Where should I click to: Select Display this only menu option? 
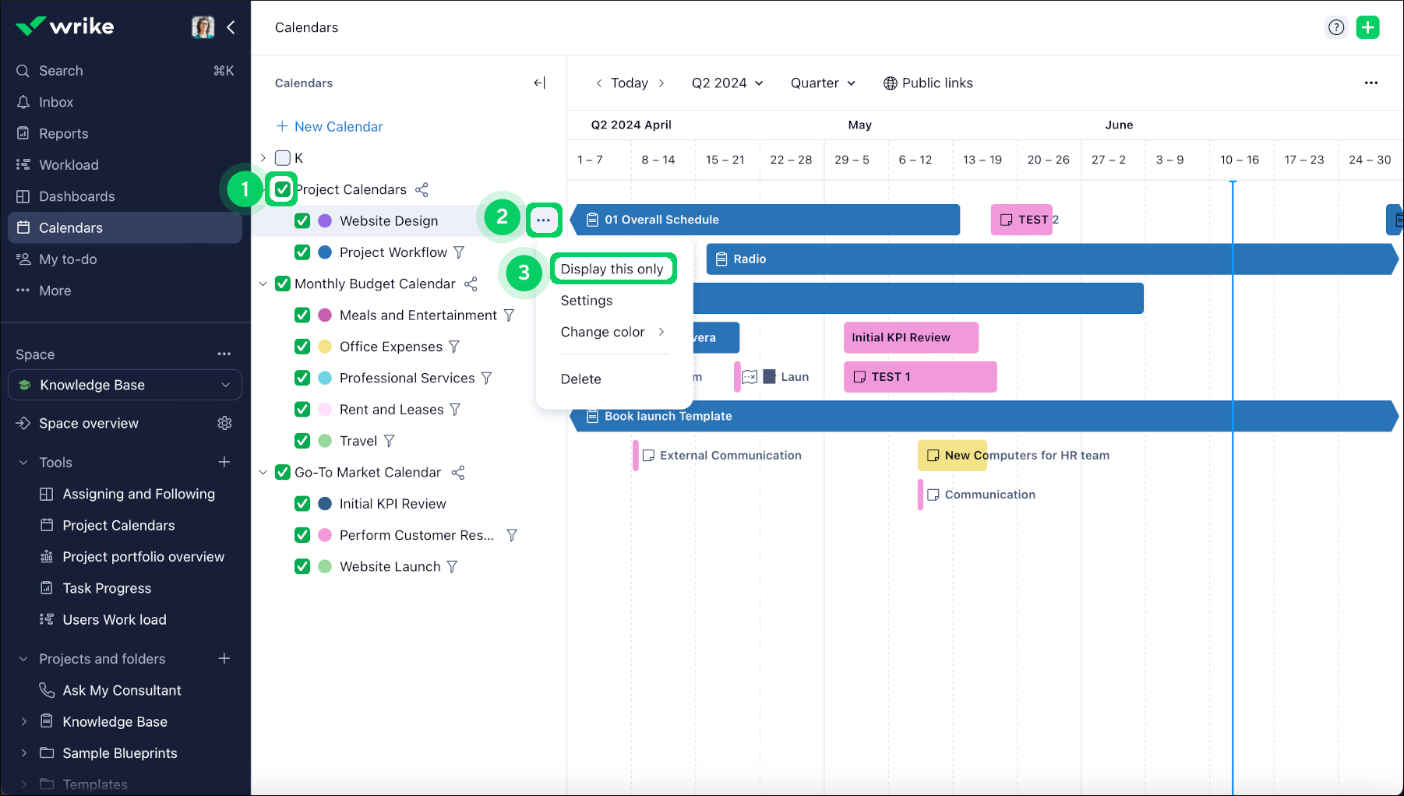tap(612, 269)
